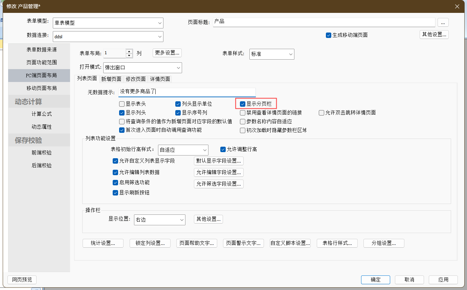Click the 网页预览 button
The image size is (467, 290).
tap(22, 279)
